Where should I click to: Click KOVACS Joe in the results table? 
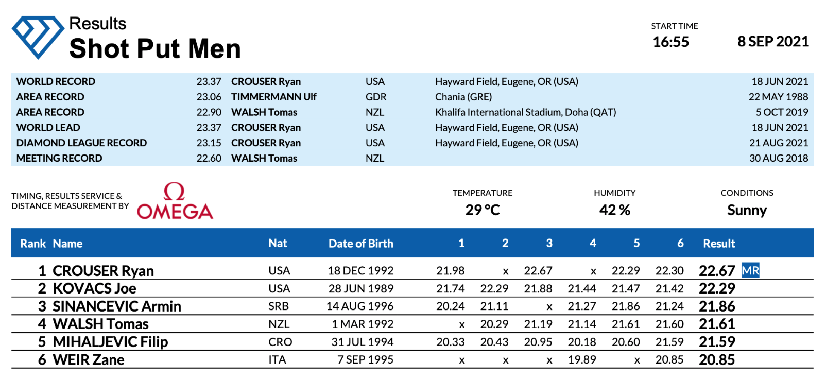(94, 288)
